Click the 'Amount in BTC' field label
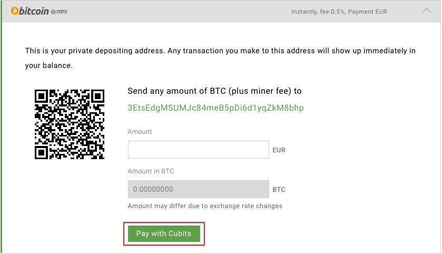The height and width of the screenshot is (254, 442). pos(151,171)
